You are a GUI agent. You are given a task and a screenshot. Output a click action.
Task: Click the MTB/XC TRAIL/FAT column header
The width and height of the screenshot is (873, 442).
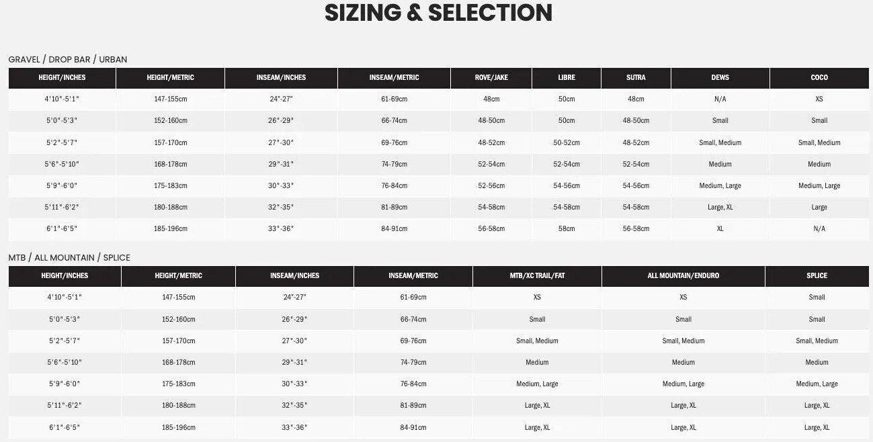point(537,276)
